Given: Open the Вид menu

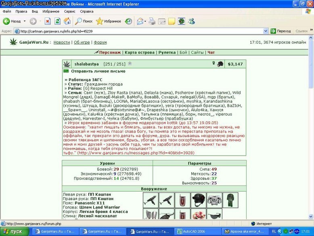Looking at the screenshot, I should click(35, 11).
